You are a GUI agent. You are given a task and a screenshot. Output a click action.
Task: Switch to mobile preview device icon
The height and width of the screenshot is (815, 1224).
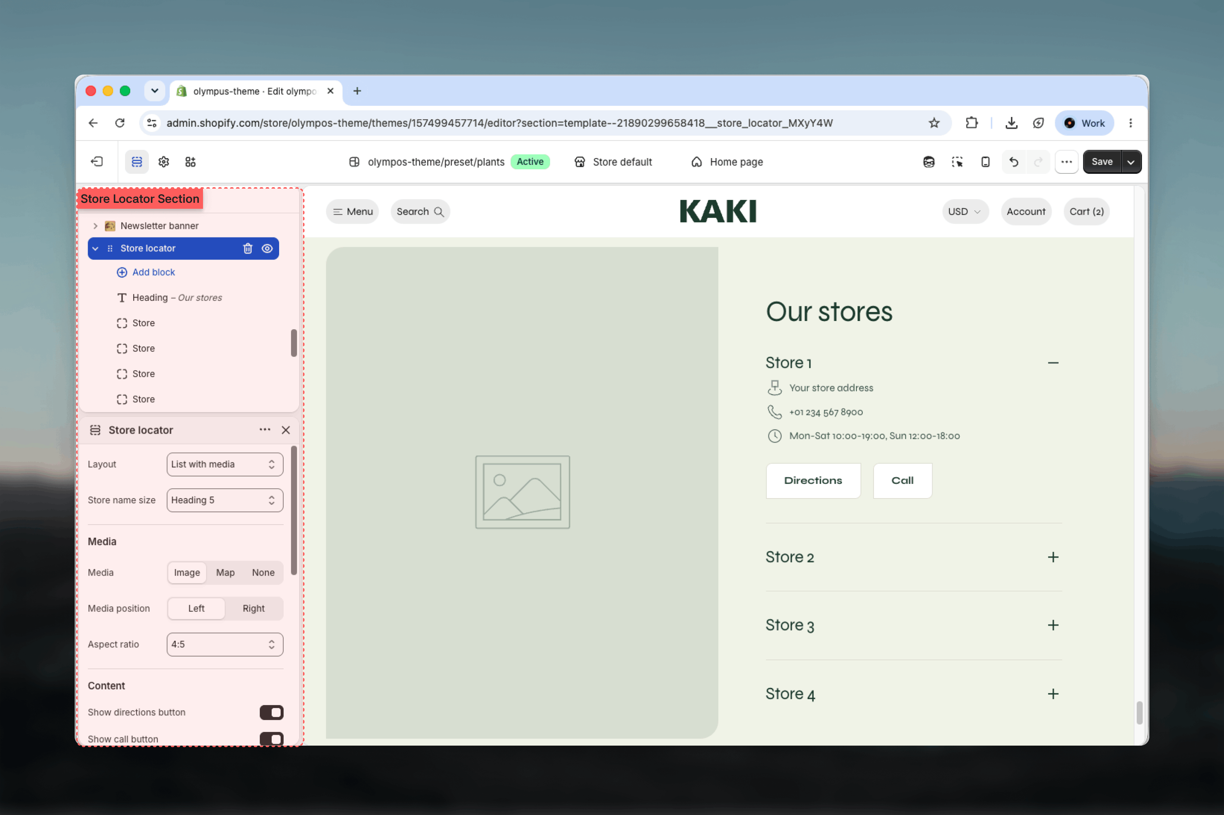(x=985, y=162)
